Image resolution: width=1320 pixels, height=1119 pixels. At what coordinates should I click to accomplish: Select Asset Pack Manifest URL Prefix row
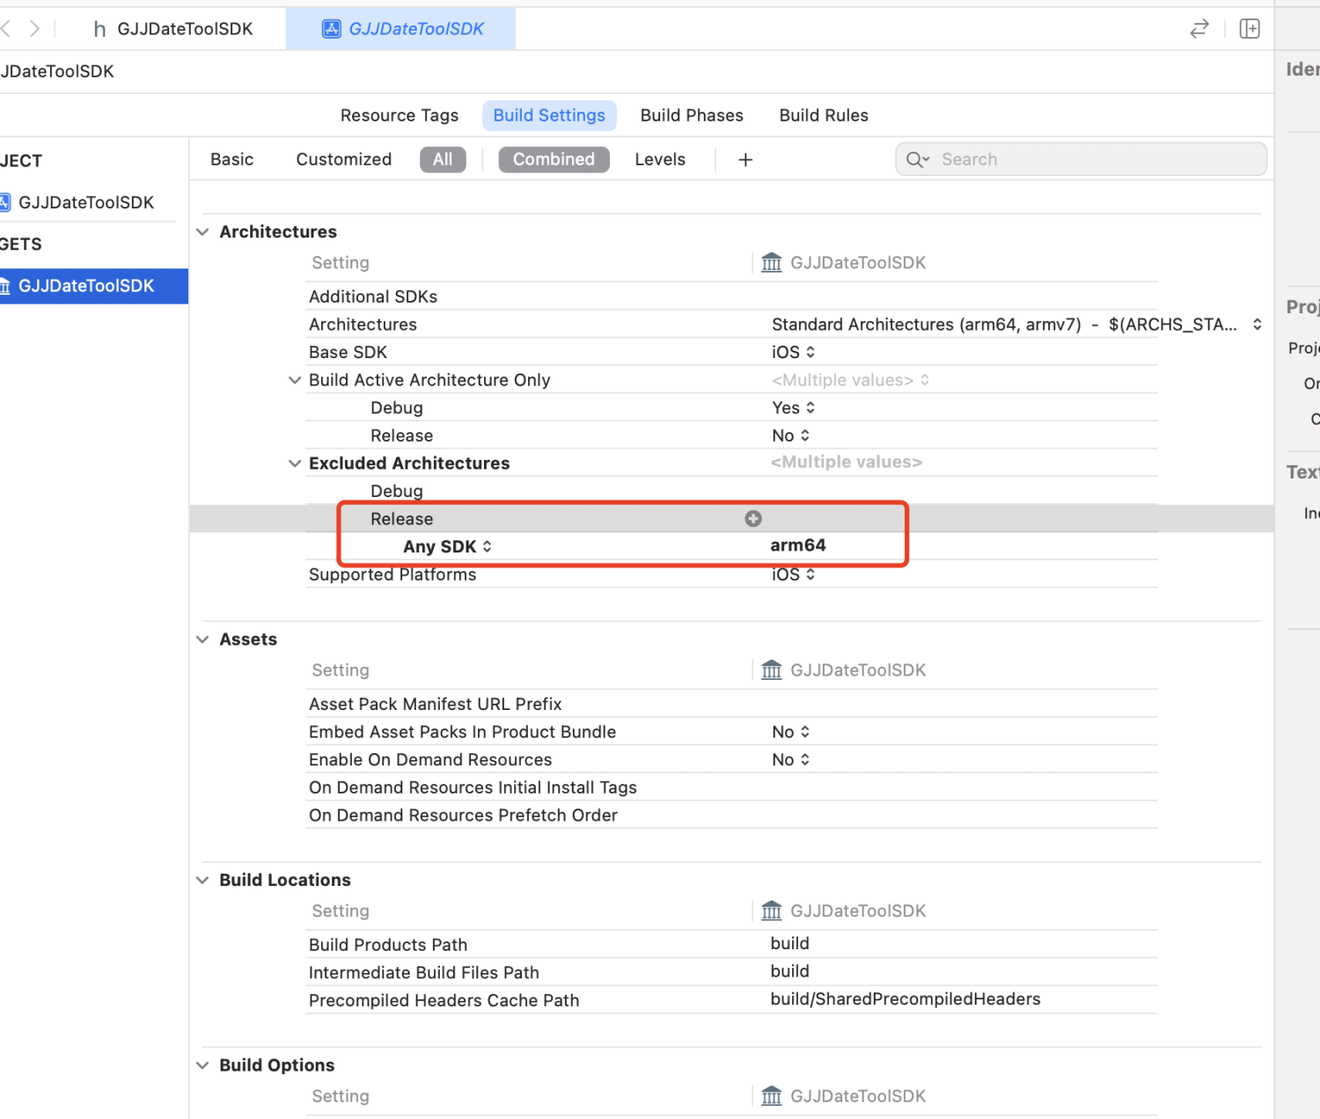pyautogui.click(x=731, y=704)
